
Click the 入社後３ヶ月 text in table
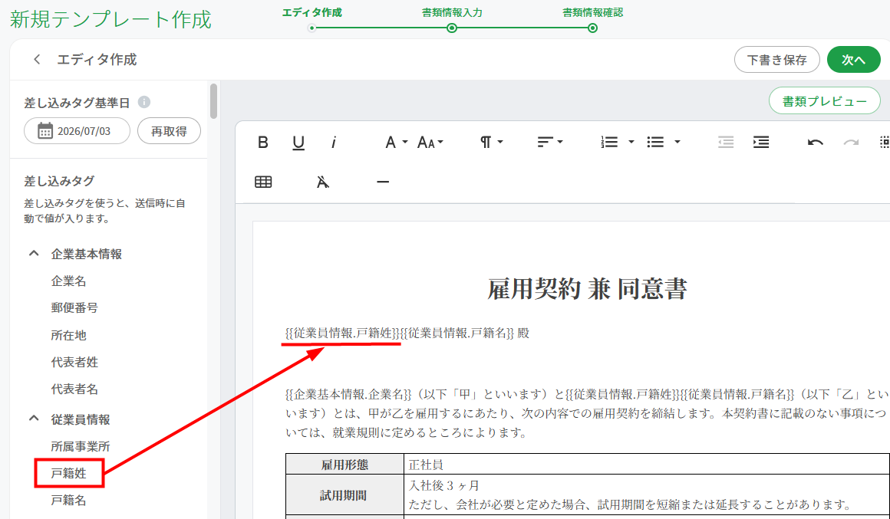[444, 485]
